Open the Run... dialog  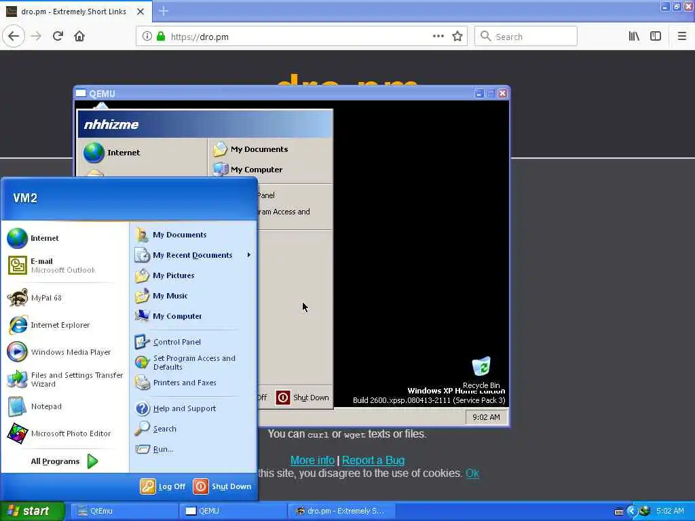(154, 449)
